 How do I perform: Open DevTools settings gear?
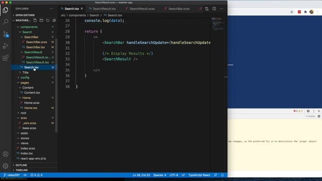[308, 111]
